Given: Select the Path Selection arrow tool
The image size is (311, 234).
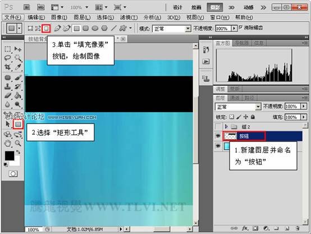Looking at the screenshot, I should pos(8,124).
